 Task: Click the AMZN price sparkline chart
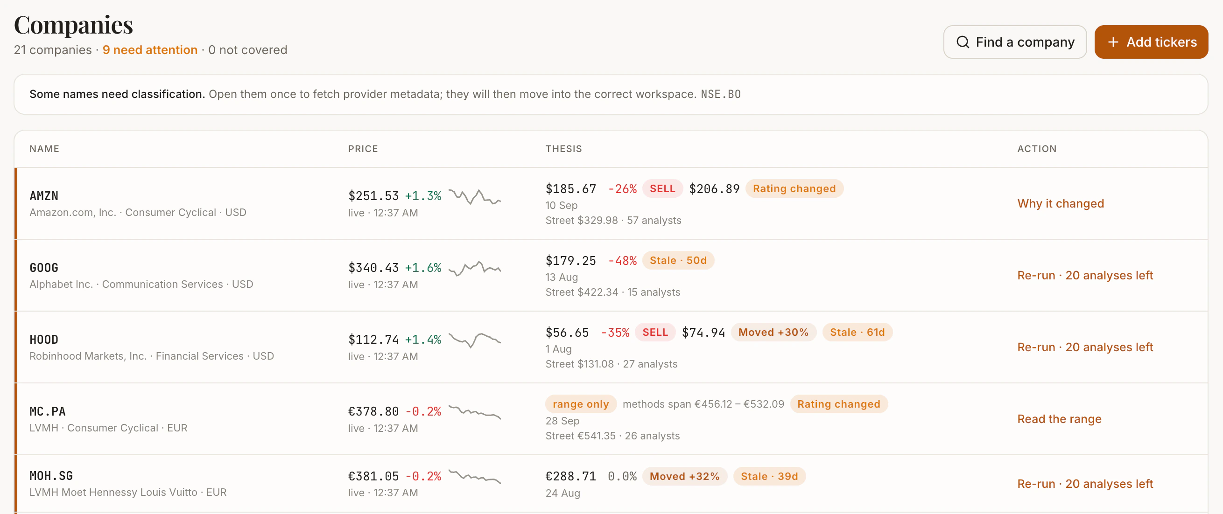474,196
